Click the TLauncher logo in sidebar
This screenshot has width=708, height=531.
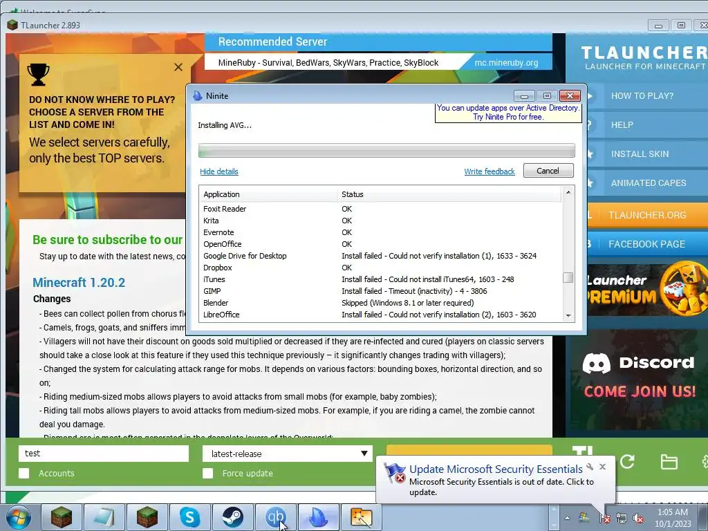coord(644,58)
